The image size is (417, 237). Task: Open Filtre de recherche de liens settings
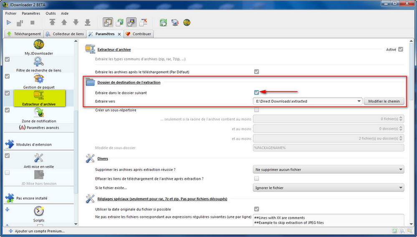click(39, 65)
